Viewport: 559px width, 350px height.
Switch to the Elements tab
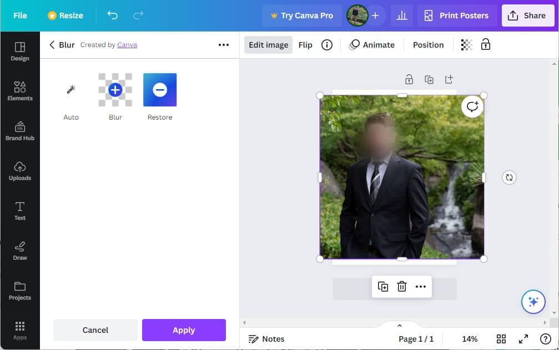[20, 91]
